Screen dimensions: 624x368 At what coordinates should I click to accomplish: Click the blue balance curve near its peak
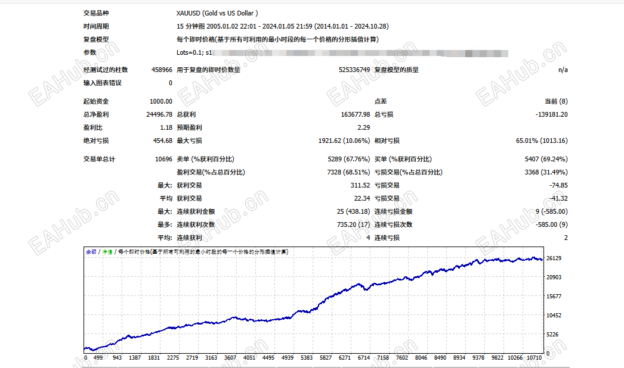pyautogui.click(x=533, y=258)
